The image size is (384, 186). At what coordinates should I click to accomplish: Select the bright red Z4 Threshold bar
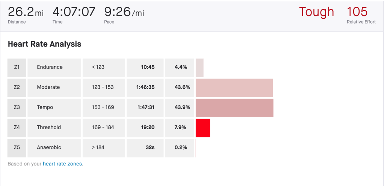coord(203,128)
